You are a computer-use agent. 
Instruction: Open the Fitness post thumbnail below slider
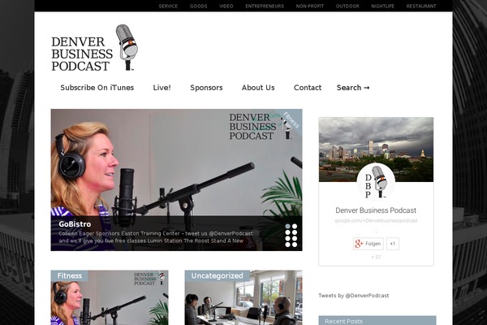(110, 297)
